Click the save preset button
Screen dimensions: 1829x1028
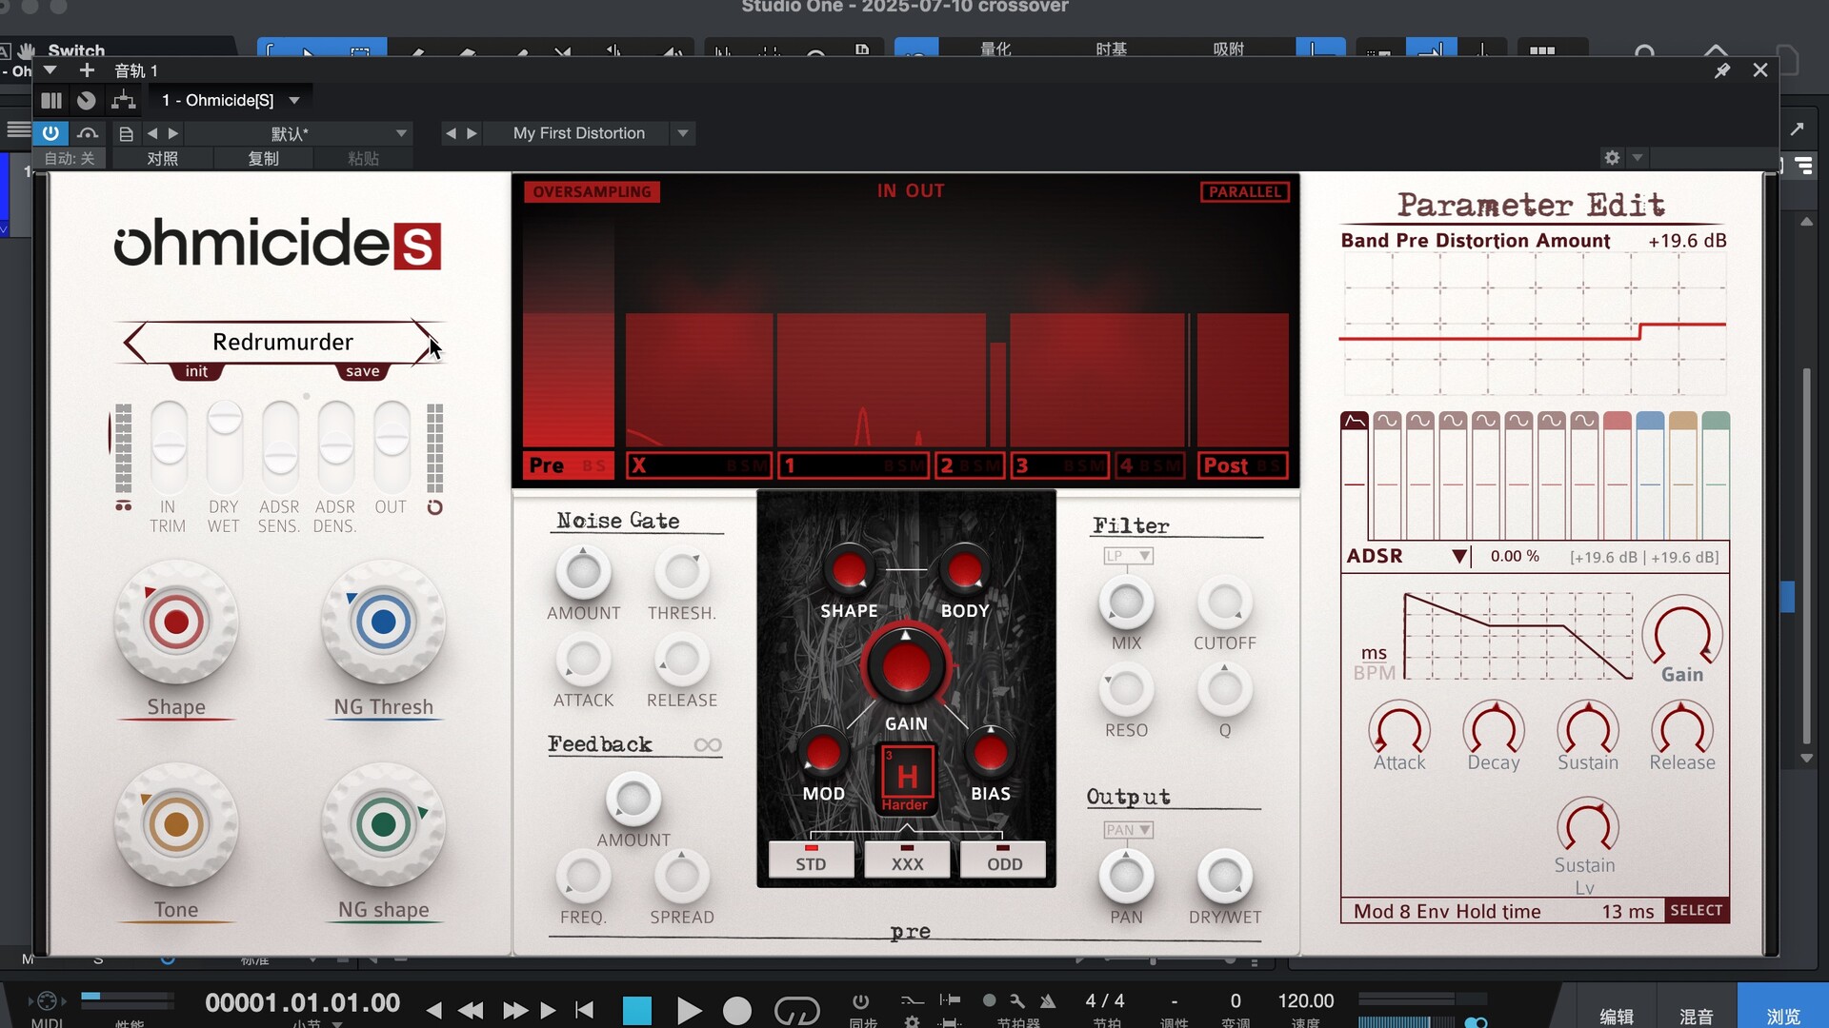point(362,371)
